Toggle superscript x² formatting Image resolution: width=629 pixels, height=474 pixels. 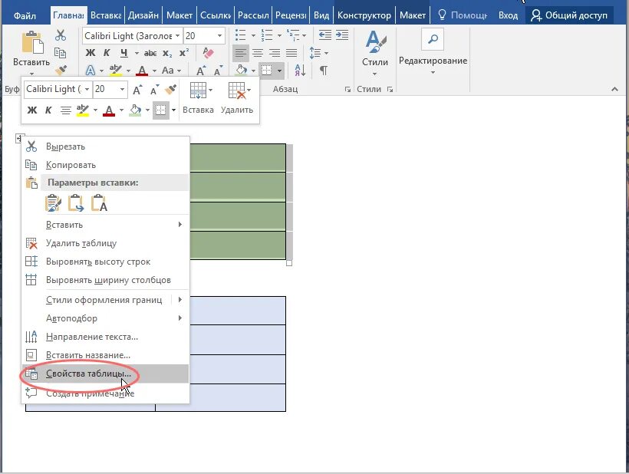tap(184, 52)
